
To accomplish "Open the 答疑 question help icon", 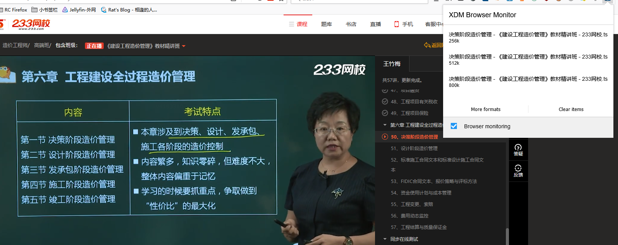I will pyautogui.click(x=518, y=150).
